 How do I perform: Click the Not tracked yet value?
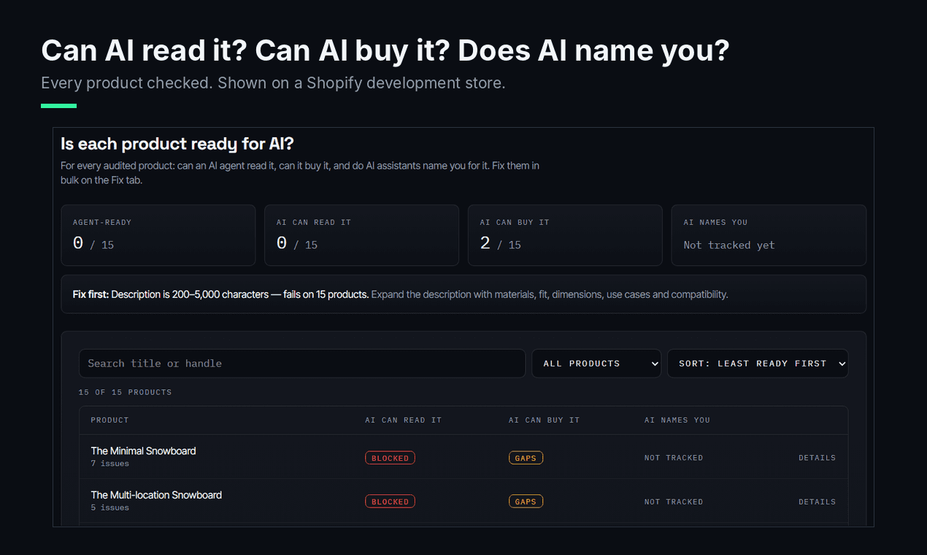(x=729, y=245)
